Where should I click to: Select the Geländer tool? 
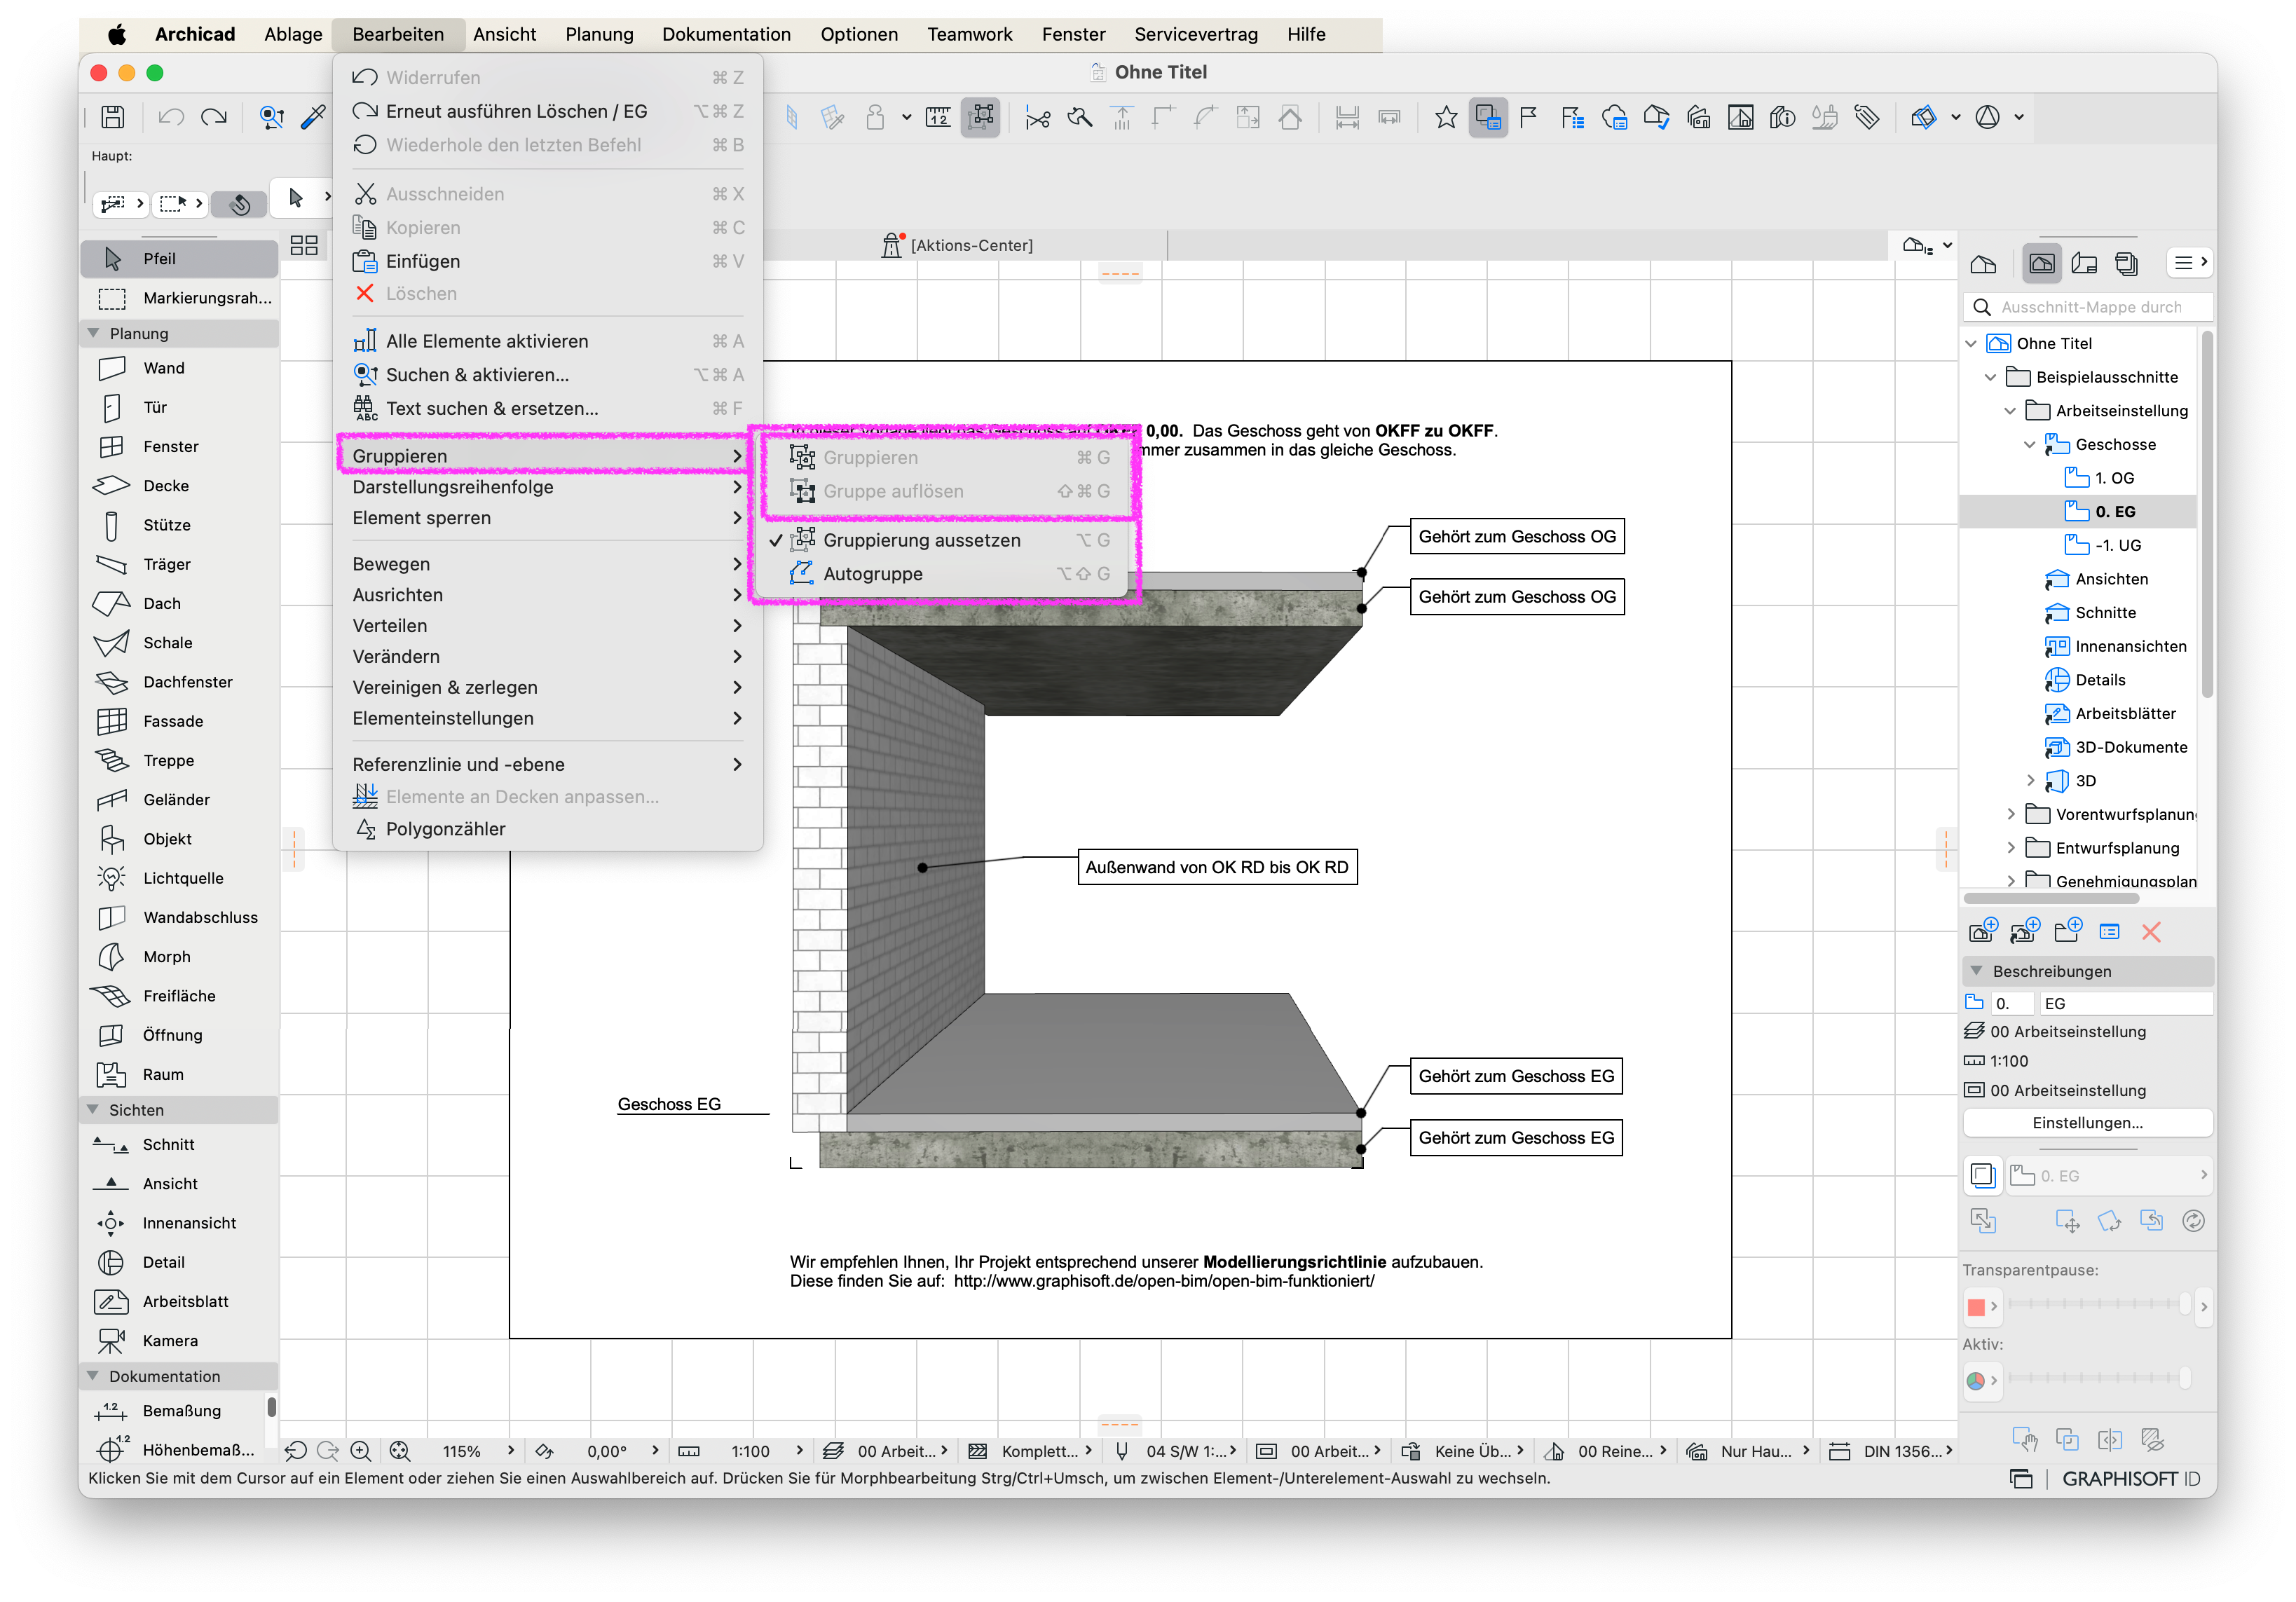coord(178,800)
